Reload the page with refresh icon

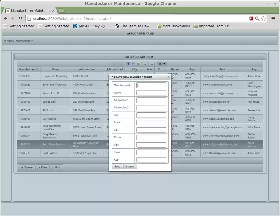[20, 18]
